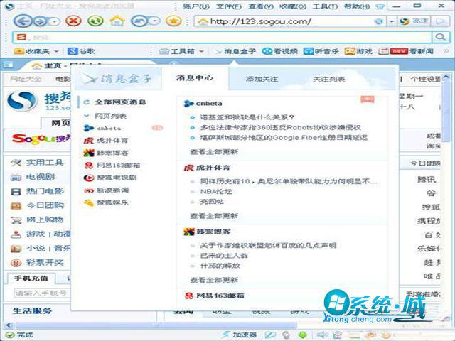Click the magnifier search button
The width and height of the screenshot is (455, 341).
pos(441,38)
